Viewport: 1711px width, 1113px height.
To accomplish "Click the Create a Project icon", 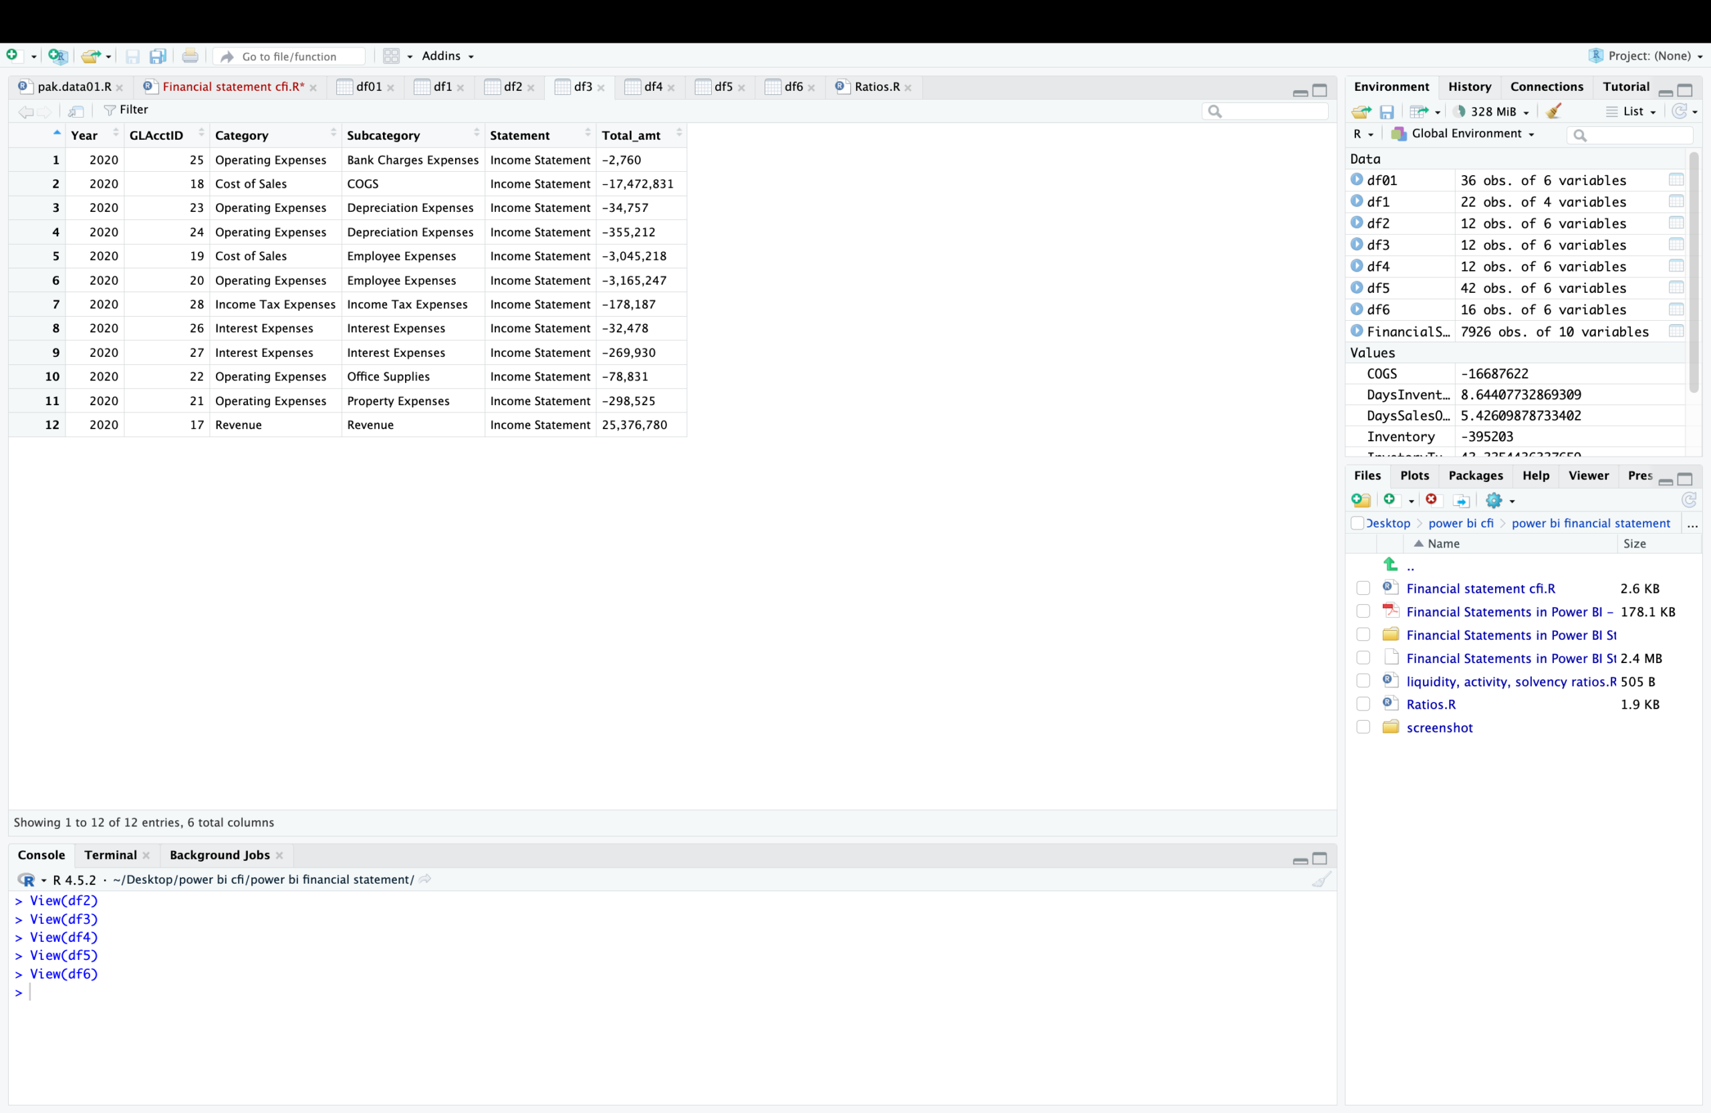I will coord(57,55).
